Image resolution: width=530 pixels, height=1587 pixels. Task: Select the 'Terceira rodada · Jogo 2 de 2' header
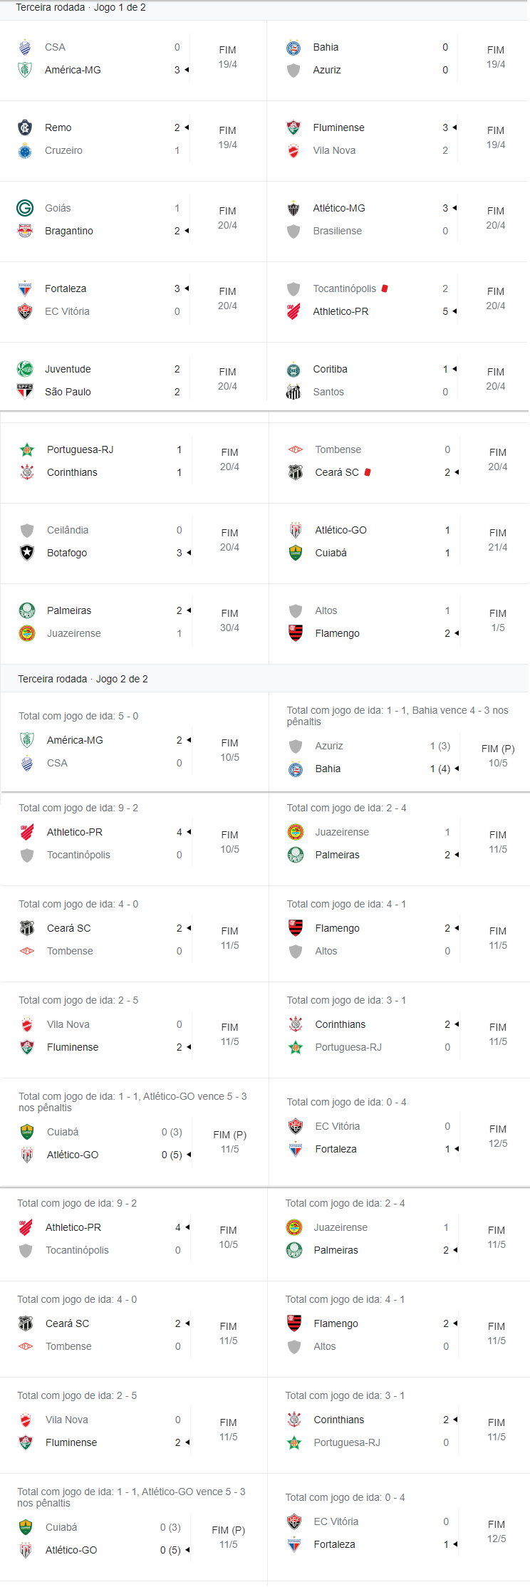tap(83, 679)
